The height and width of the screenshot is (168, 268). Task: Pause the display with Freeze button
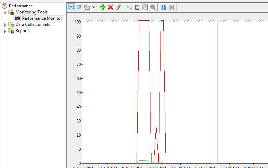(164, 7)
